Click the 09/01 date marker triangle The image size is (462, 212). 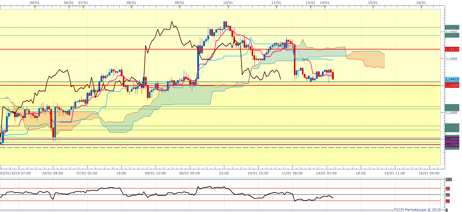180,8
